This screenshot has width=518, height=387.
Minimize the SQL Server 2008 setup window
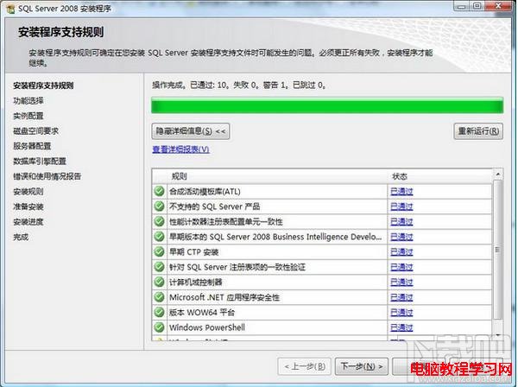[x=462, y=6]
